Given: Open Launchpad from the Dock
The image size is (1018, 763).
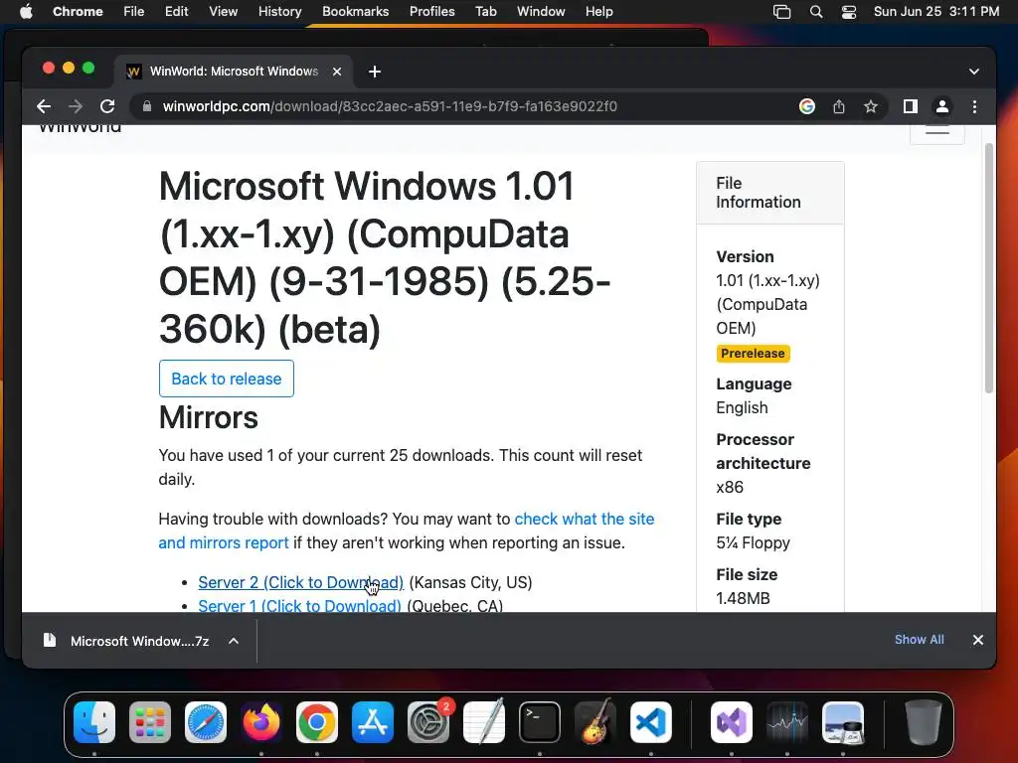Looking at the screenshot, I should click(150, 722).
